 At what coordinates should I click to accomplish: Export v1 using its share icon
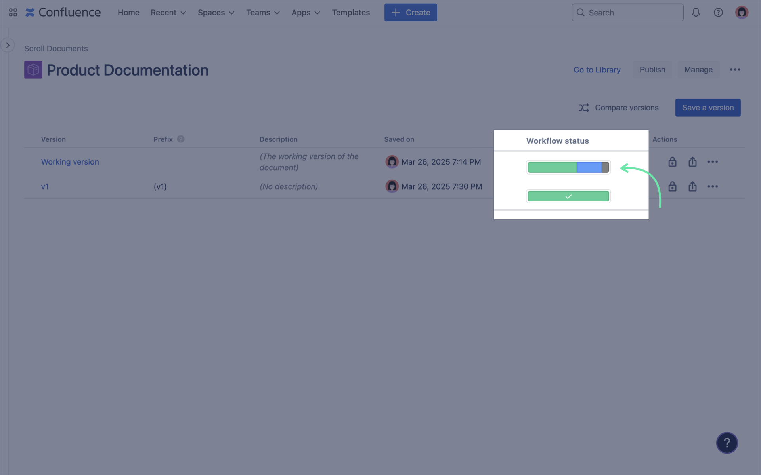point(692,186)
